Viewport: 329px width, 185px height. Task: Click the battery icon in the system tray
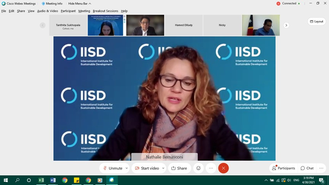click(x=272, y=180)
